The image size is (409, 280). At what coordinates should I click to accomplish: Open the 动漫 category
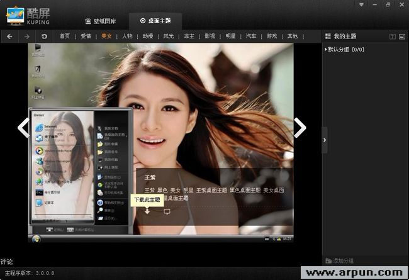pyautogui.click(x=147, y=36)
